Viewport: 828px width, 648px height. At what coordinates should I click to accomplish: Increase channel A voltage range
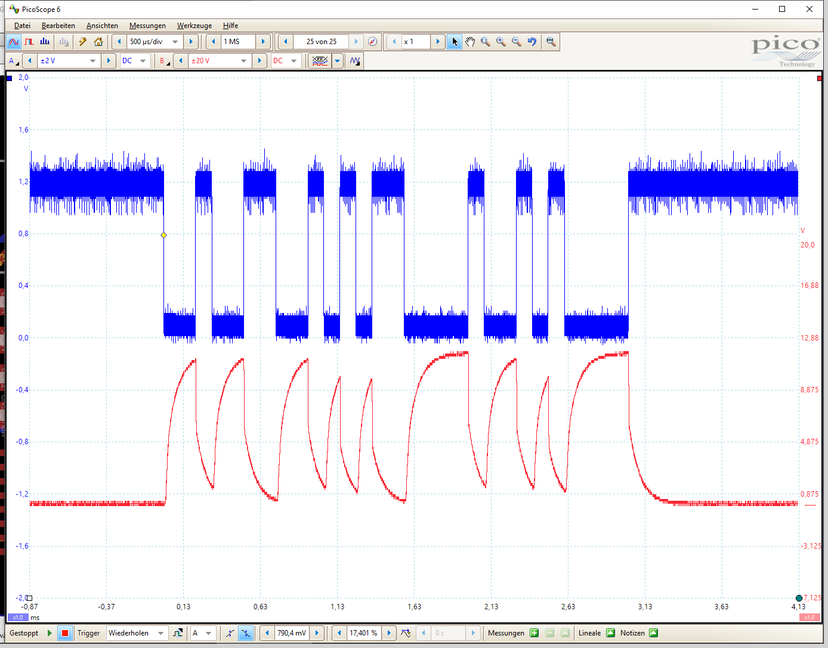(108, 61)
